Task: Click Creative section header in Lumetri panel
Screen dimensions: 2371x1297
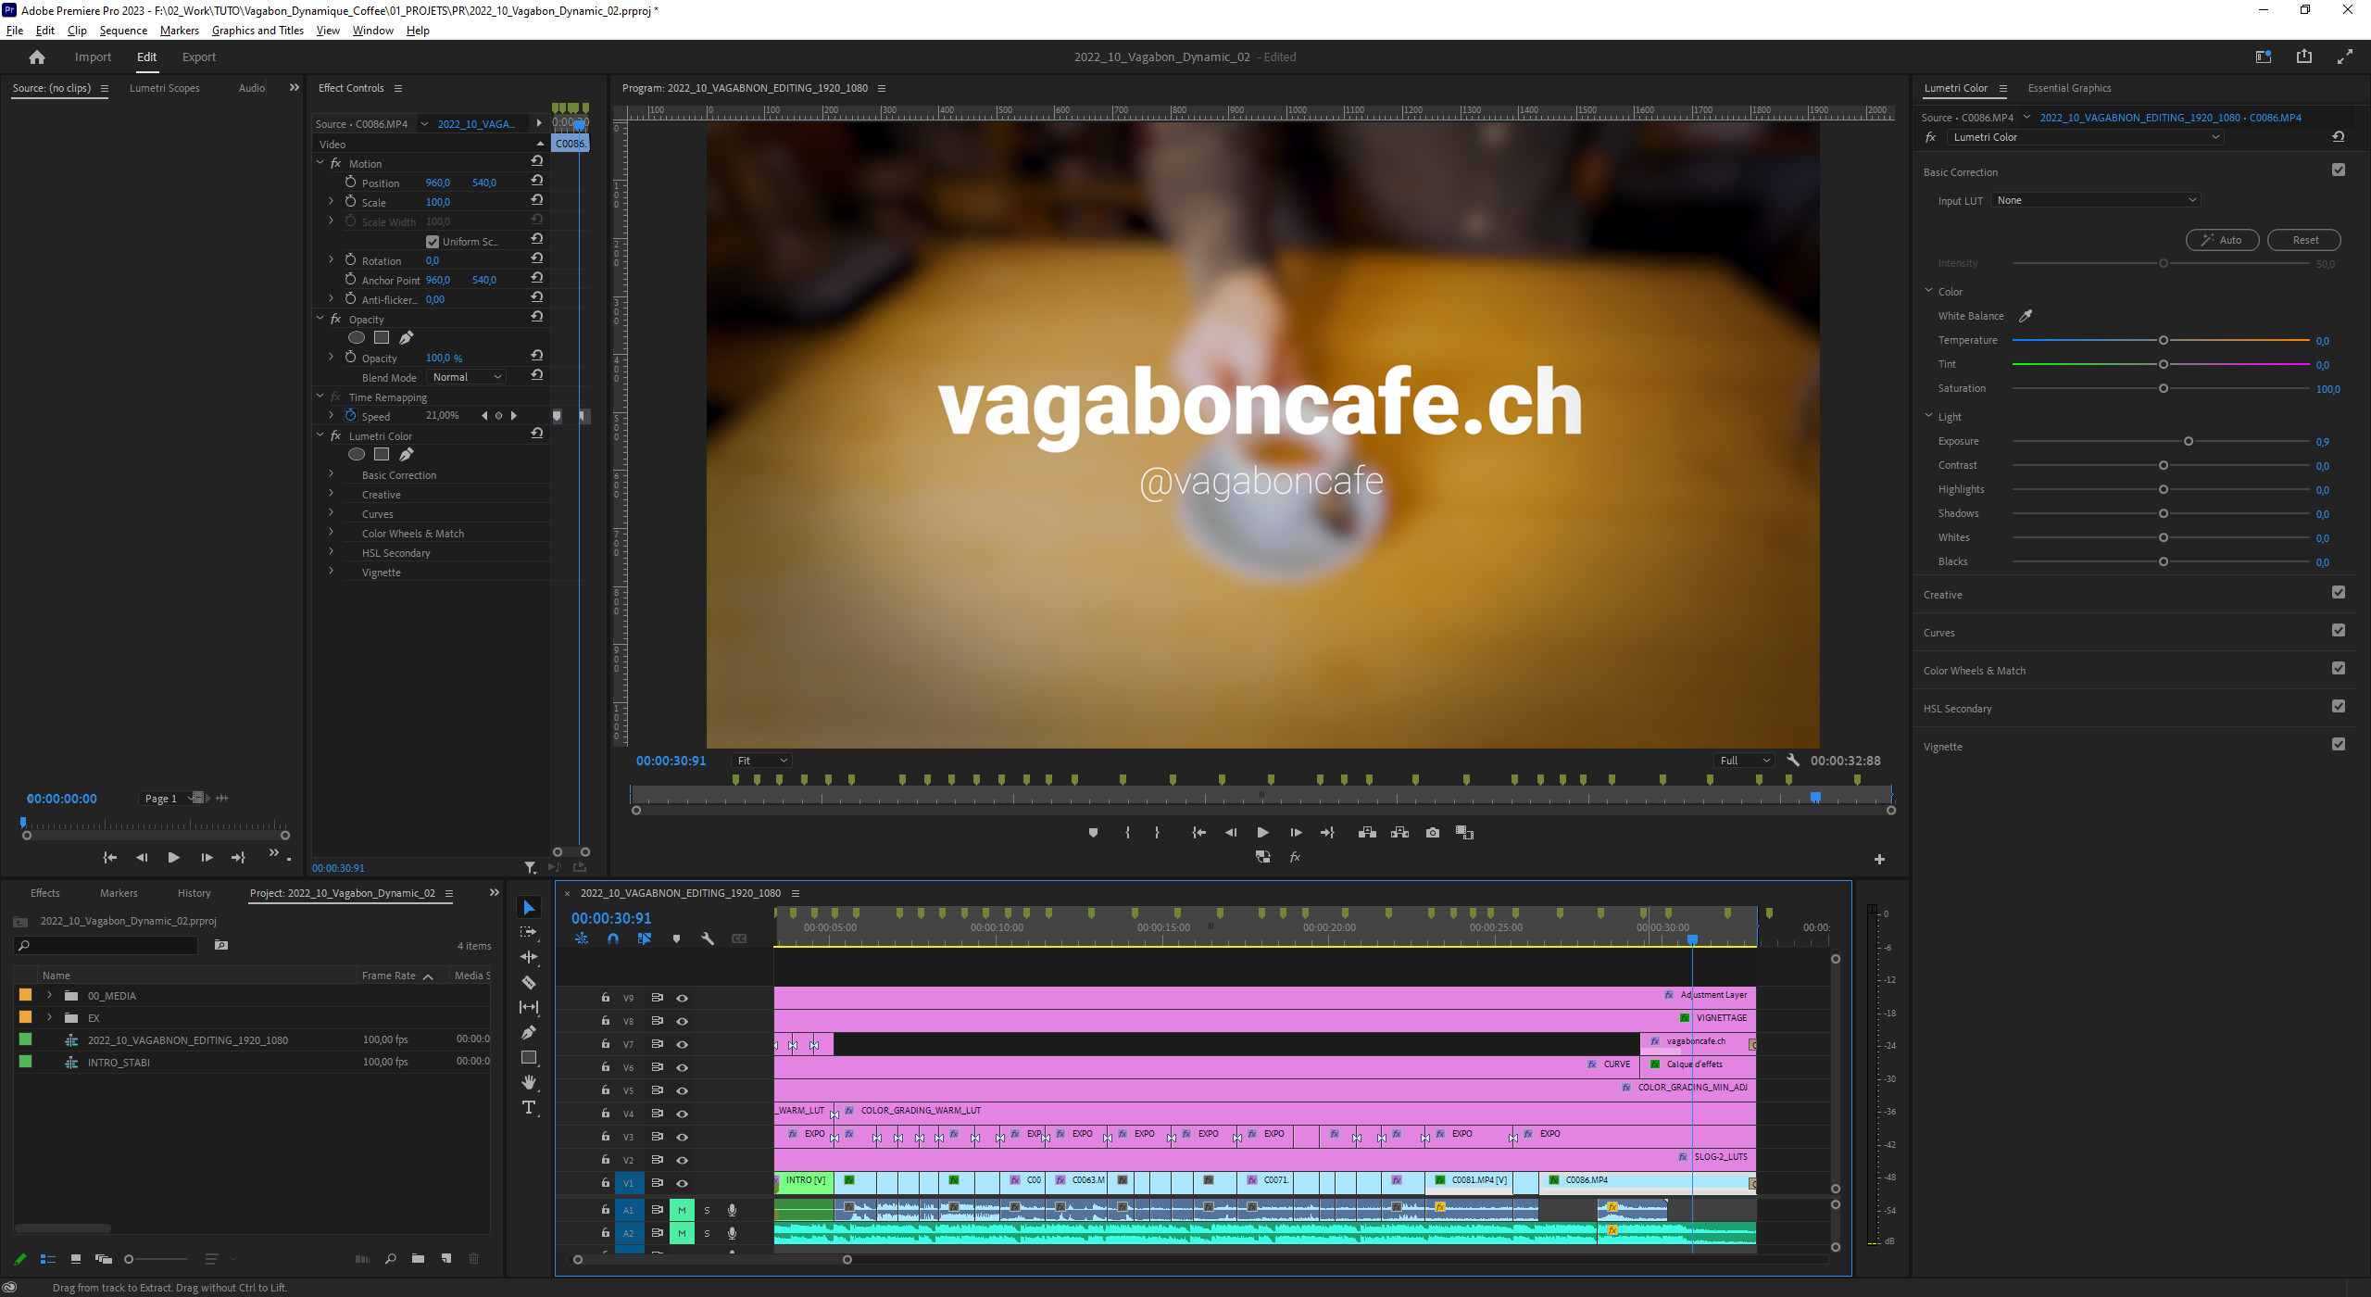Action: pyautogui.click(x=1942, y=595)
